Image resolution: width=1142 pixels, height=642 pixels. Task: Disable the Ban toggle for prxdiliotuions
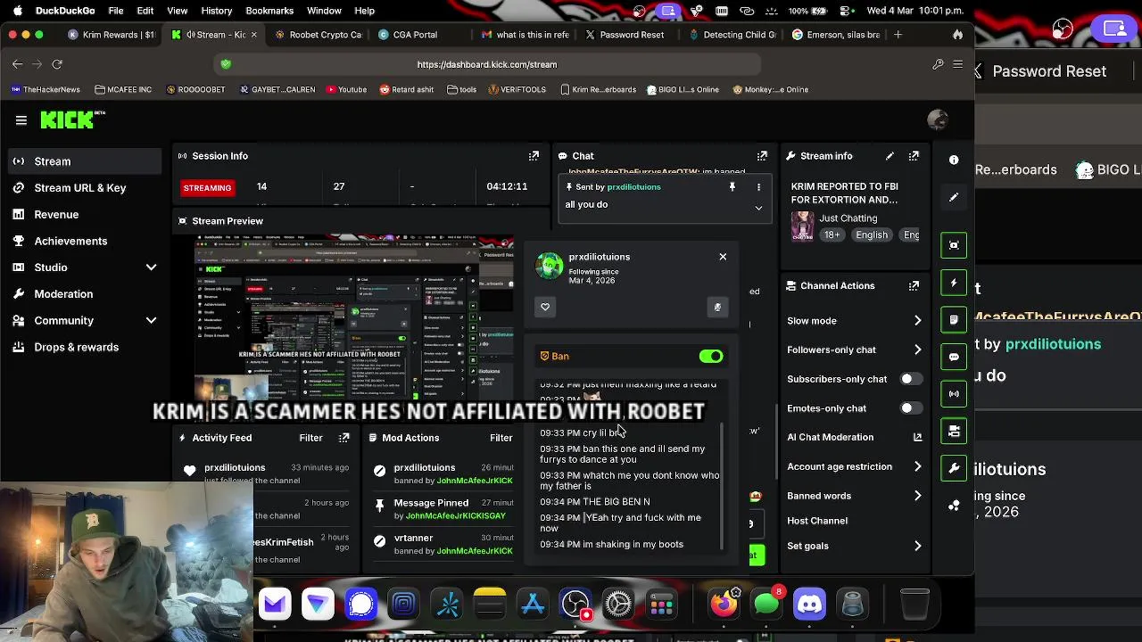(x=711, y=356)
